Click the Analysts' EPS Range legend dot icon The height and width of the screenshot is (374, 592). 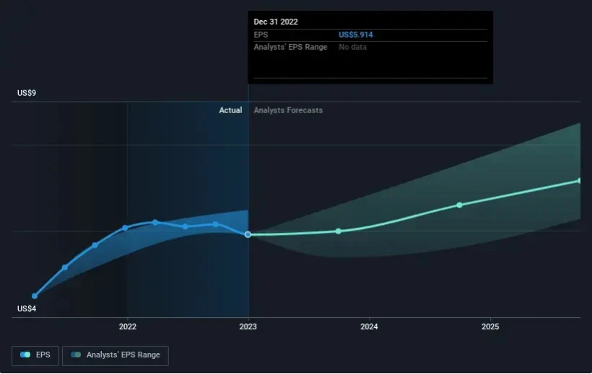76,355
